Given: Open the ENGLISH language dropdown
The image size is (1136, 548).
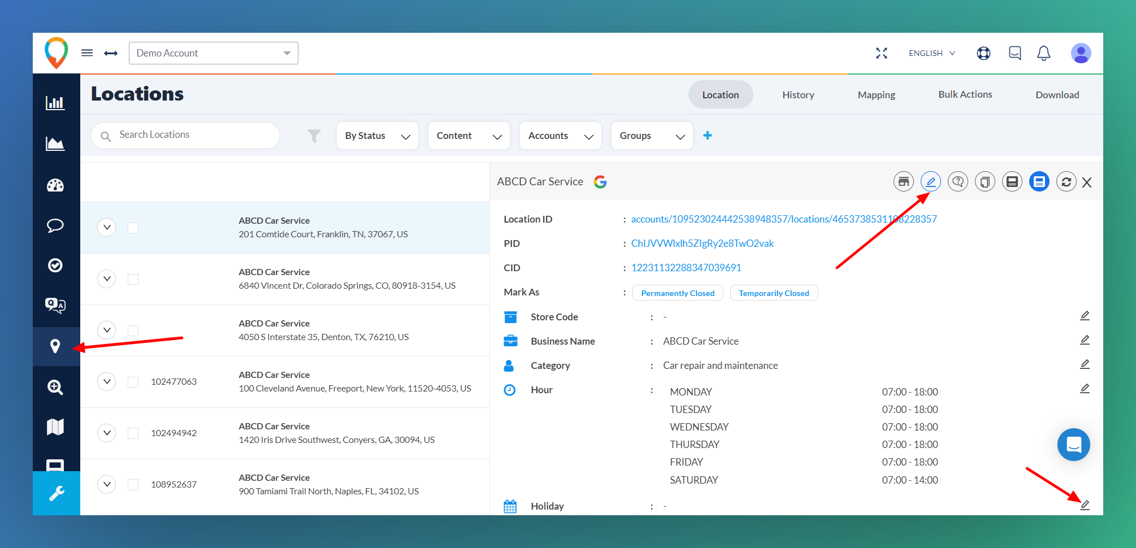Looking at the screenshot, I should pos(932,53).
